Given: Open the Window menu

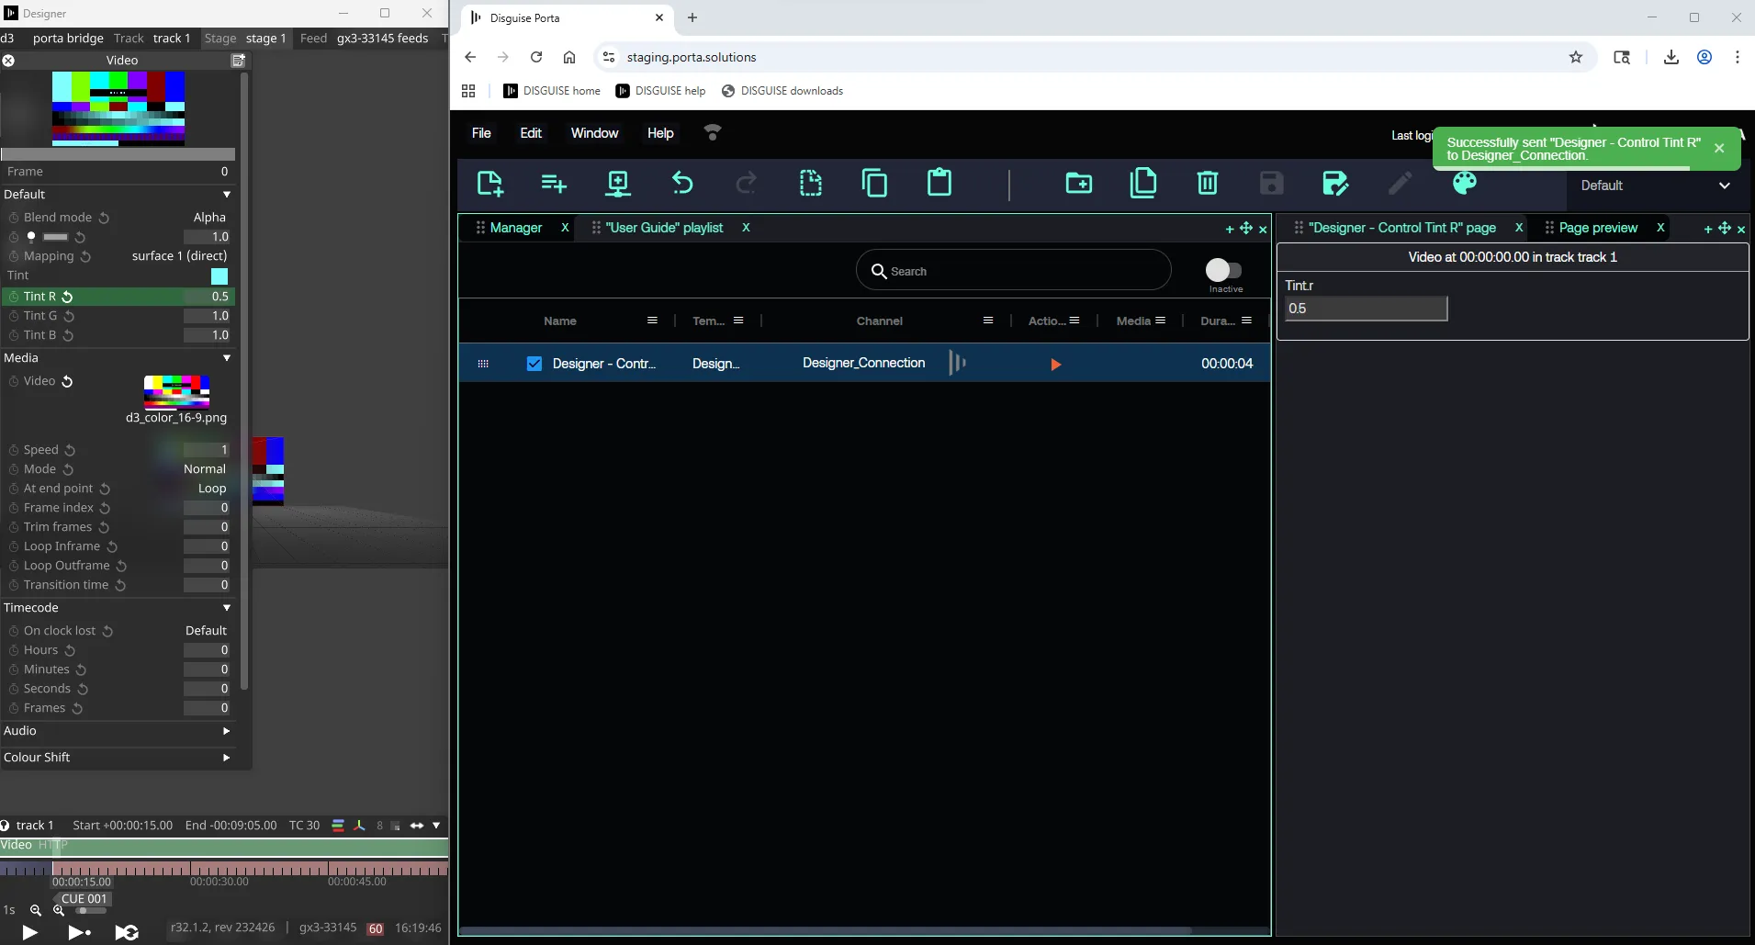Looking at the screenshot, I should tap(594, 133).
